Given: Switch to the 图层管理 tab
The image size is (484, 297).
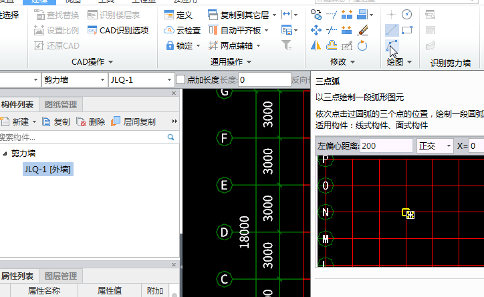Looking at the screenshot, I should 61,276.
